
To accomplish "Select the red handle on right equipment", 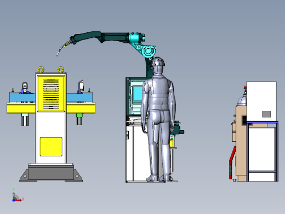I will [232, 162].
